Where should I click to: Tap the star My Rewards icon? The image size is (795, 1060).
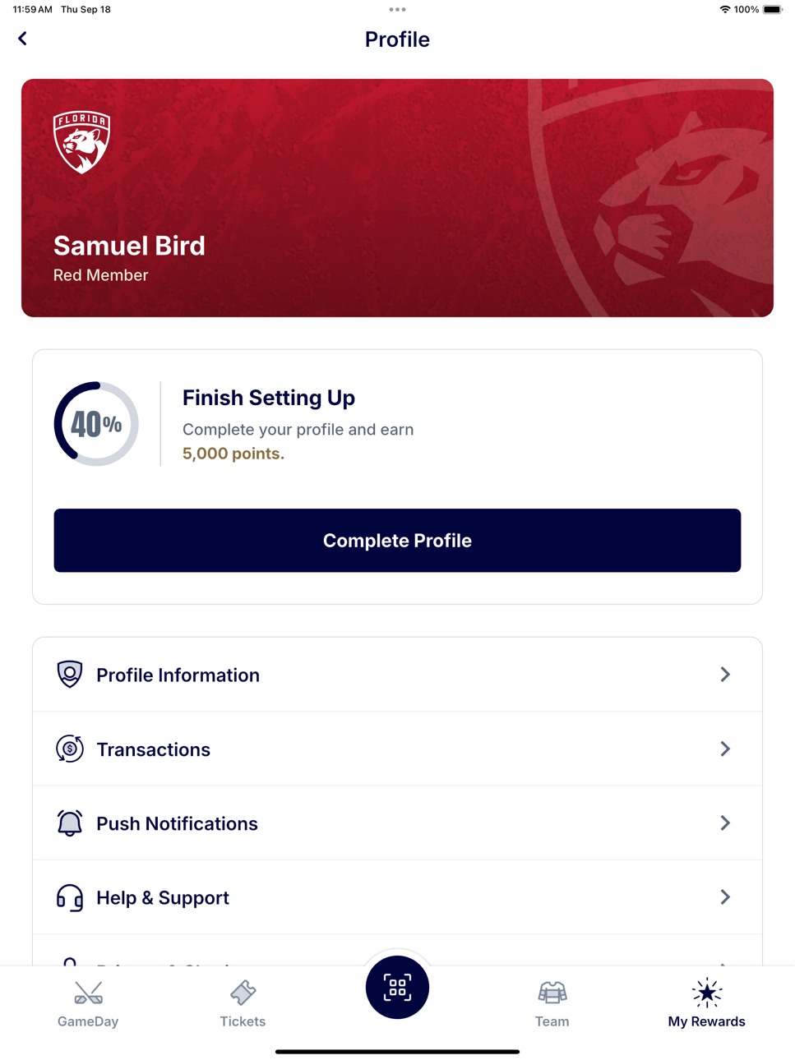(x=707, y=993)
